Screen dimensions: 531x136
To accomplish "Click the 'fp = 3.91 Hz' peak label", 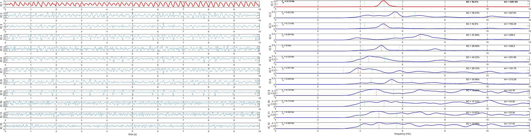I will [x=288, y=68].
